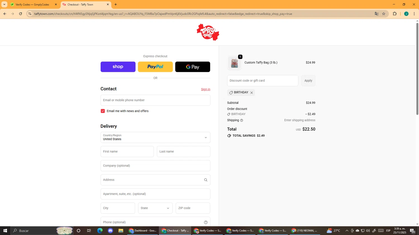The image size is (419, 235).
Task: Click the page vertical scrollbar
Action: tap(417, 68)
